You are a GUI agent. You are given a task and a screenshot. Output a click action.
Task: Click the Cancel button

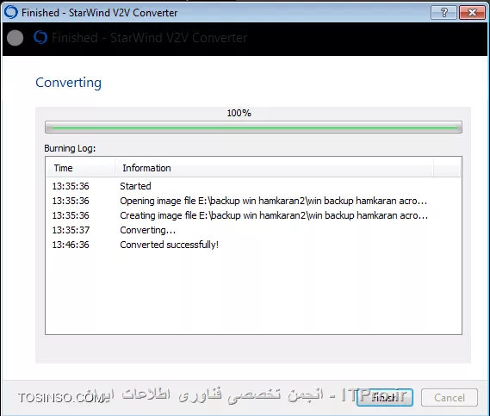point(450,398)
